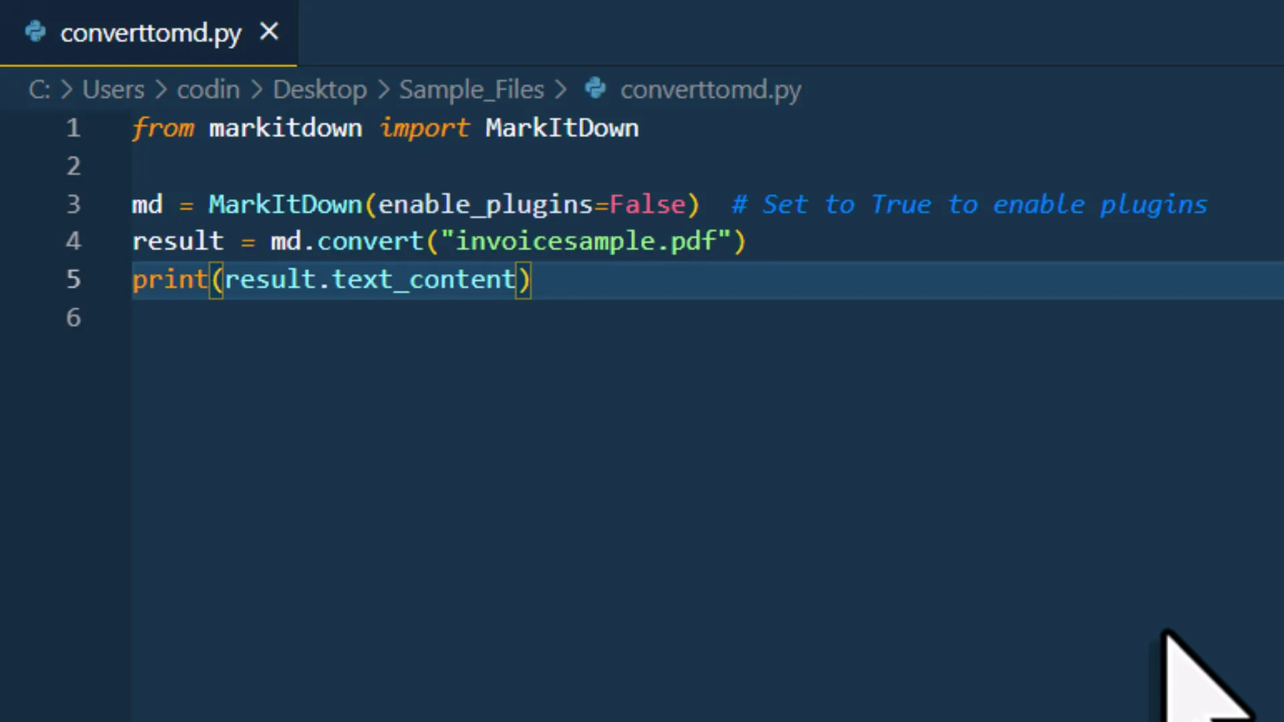Open the C: drive breadcrumb
Viewport: 1284px width, 722px height.
pyautogui.click(x=39, y=90)
